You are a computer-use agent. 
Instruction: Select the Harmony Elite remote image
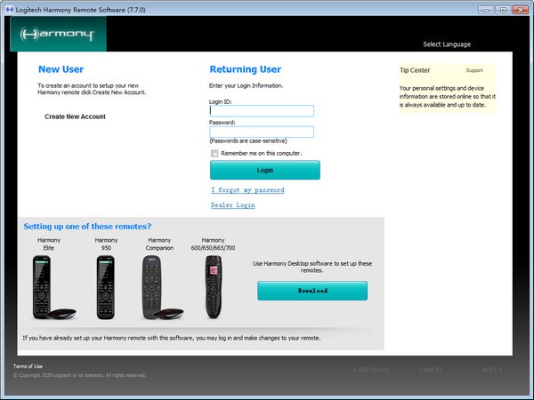(48, 287)
